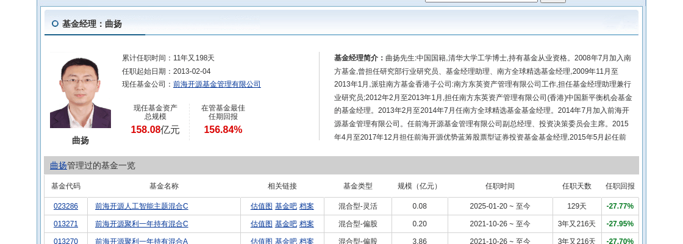
Task: Select the 基金类型 column header
Action: pyautogui.click(x=358, y=186)
